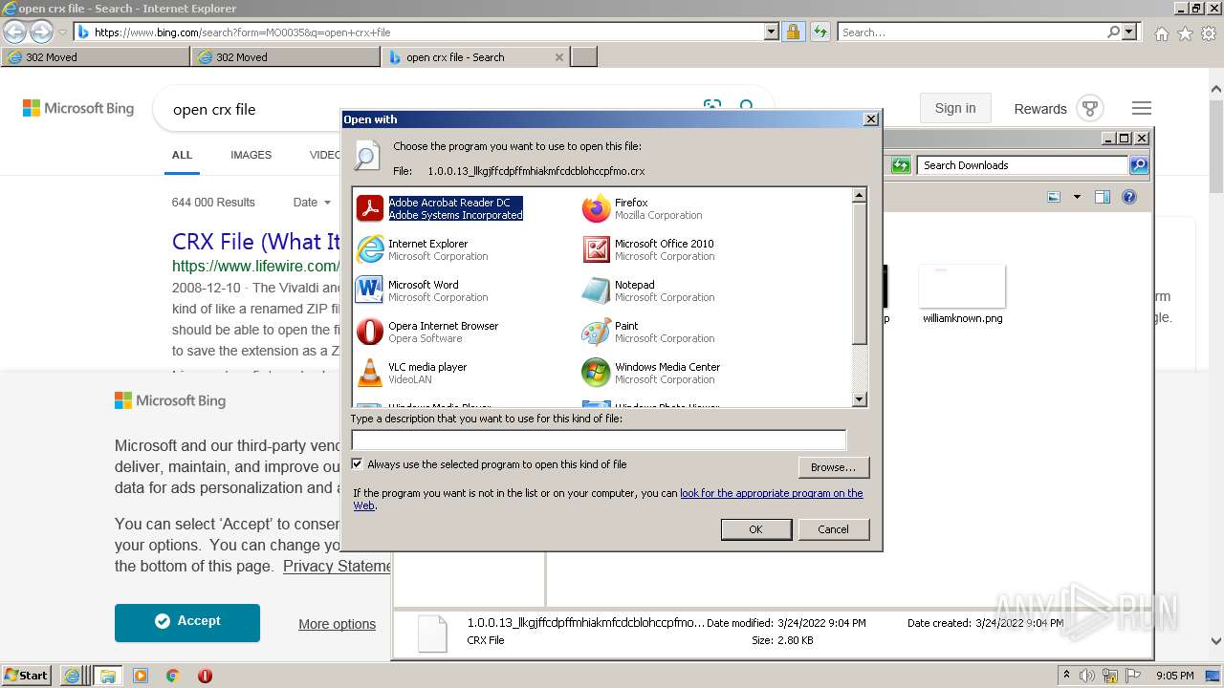The image size is (1224, 688).
Task: Click OK in Open with dialog
Action: [755, 529]
